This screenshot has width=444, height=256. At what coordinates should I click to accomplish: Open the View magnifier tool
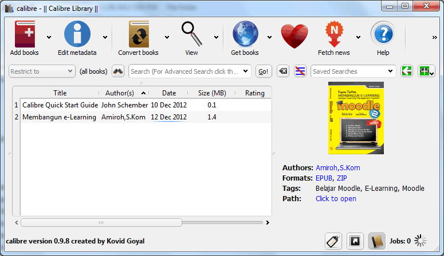coord(192,34)
